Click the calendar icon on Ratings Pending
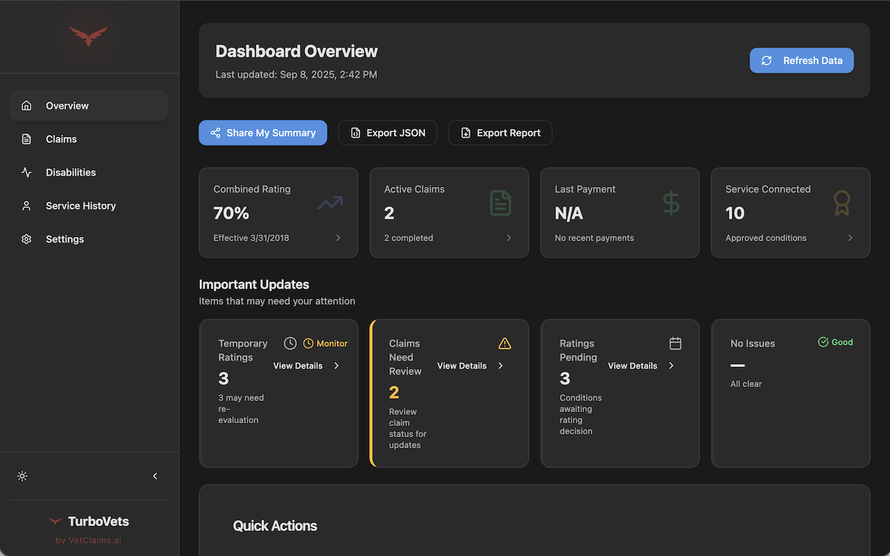 point(675,343)
